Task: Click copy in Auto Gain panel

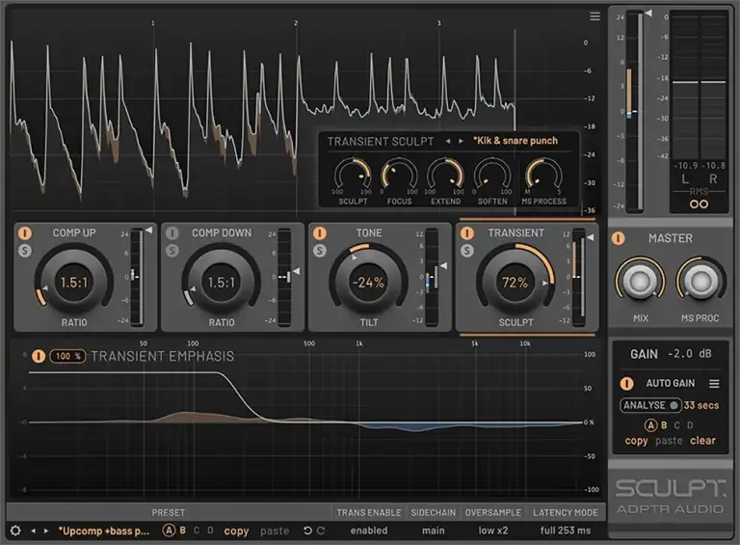Action: click(x=636, y=441)
